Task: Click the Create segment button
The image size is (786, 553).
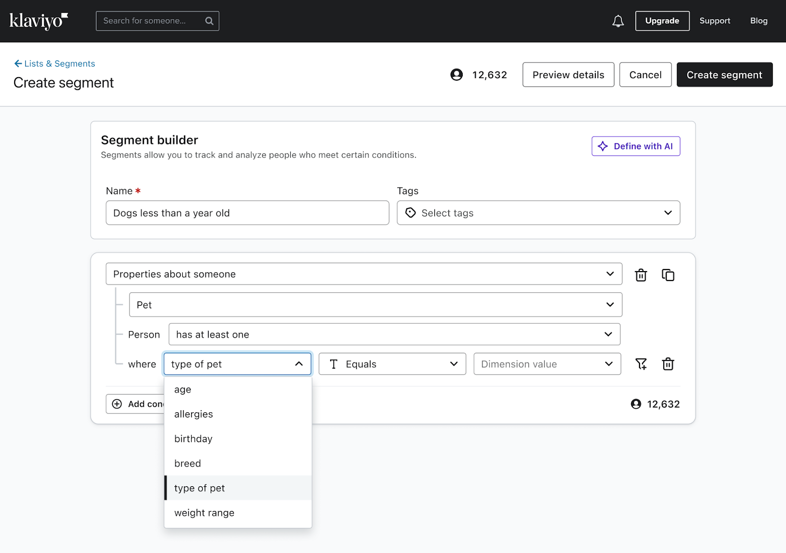Action: tap(724, 75)
